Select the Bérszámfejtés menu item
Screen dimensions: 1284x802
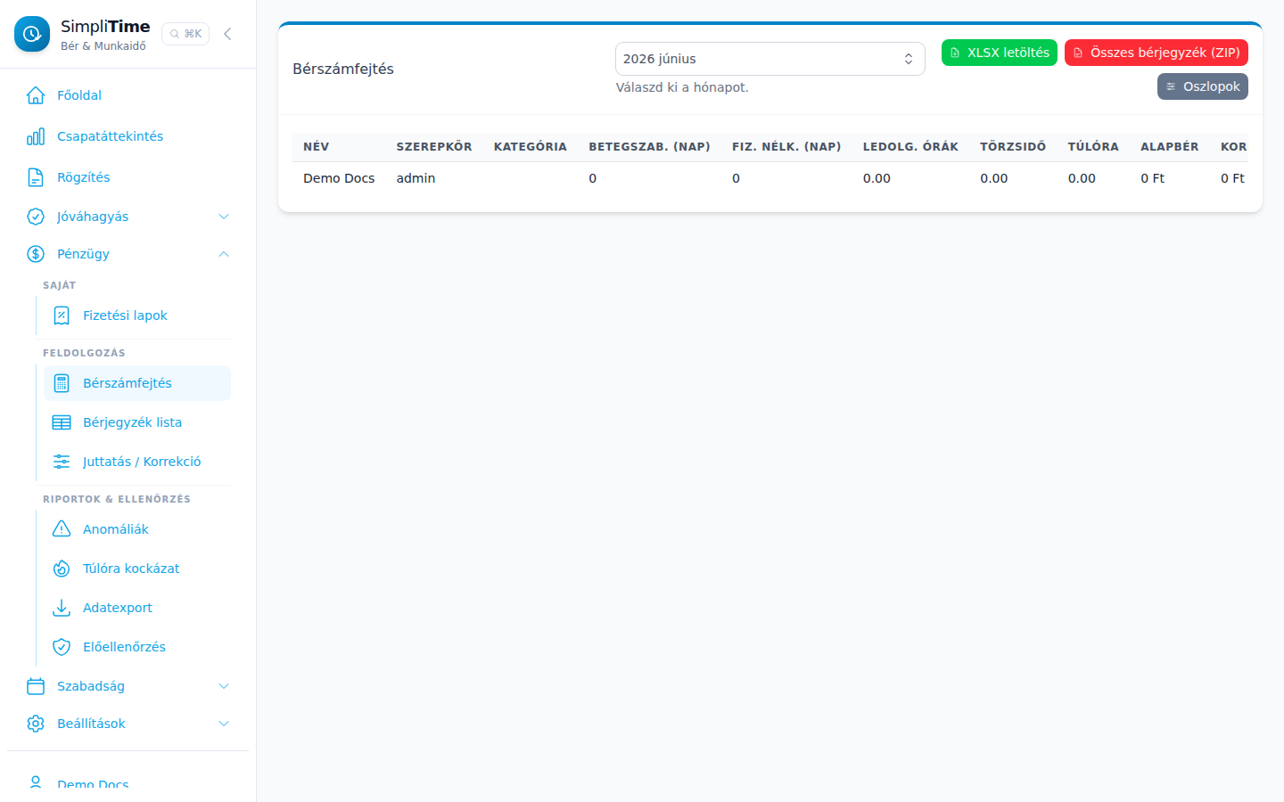137,383
